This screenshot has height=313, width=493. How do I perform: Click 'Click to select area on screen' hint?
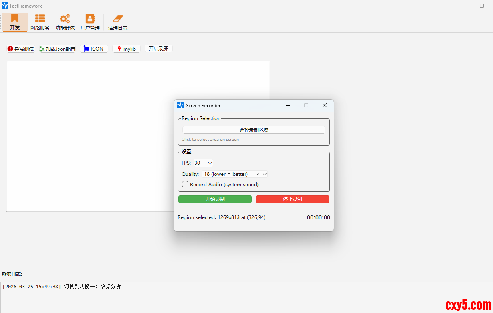[x=210, y=139]
